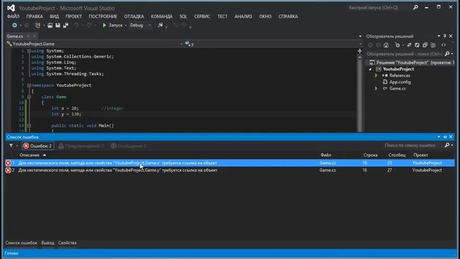Open the ФАЙЛ menu
This screenshot has width=460, height=259.
pos(13,17)
